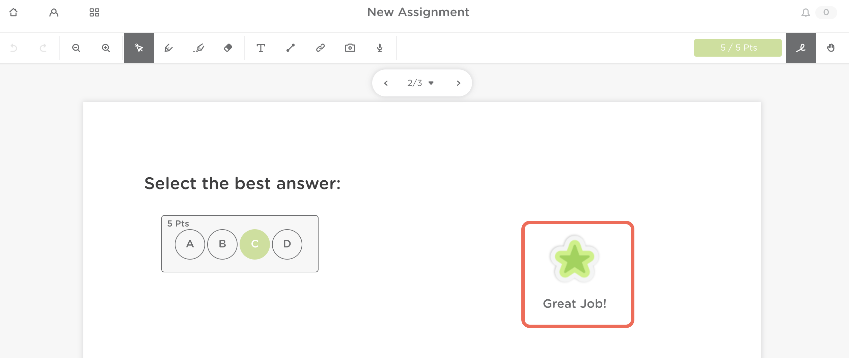Go to the home icon
The height and width of the screenshot is (358, 849).
point(13,12)
